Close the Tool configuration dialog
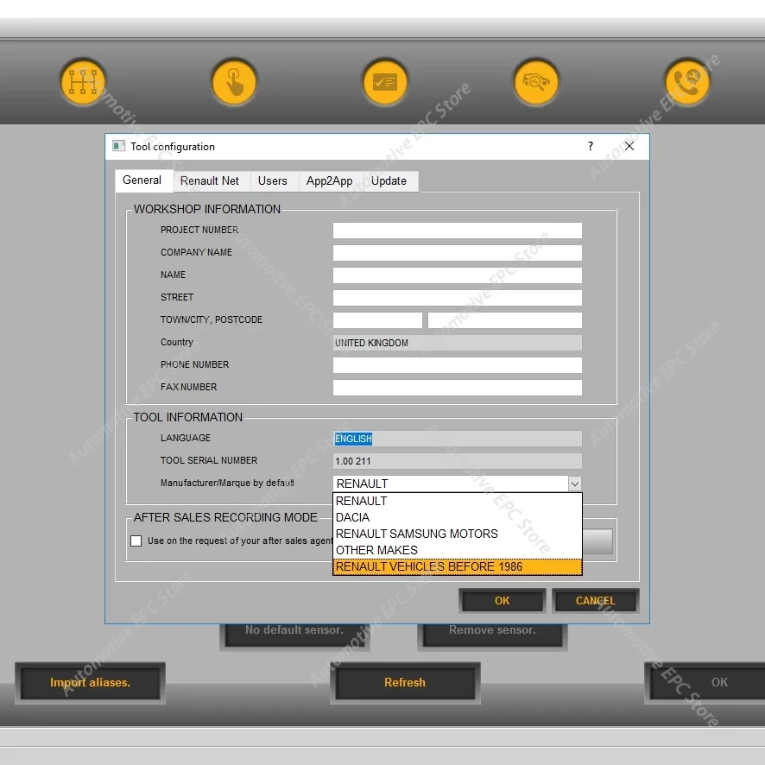This screenshot has height=765, width=765. (629, 146)
